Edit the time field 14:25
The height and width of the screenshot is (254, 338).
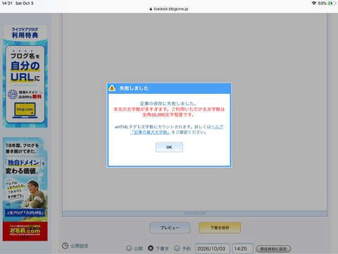pos(243,248)
